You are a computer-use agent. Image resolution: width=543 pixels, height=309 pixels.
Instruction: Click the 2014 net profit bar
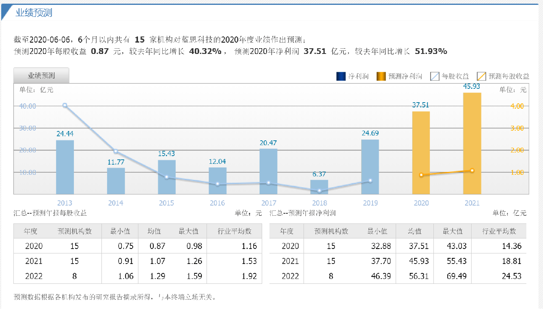pyautogui.click(x=116, y=180)
